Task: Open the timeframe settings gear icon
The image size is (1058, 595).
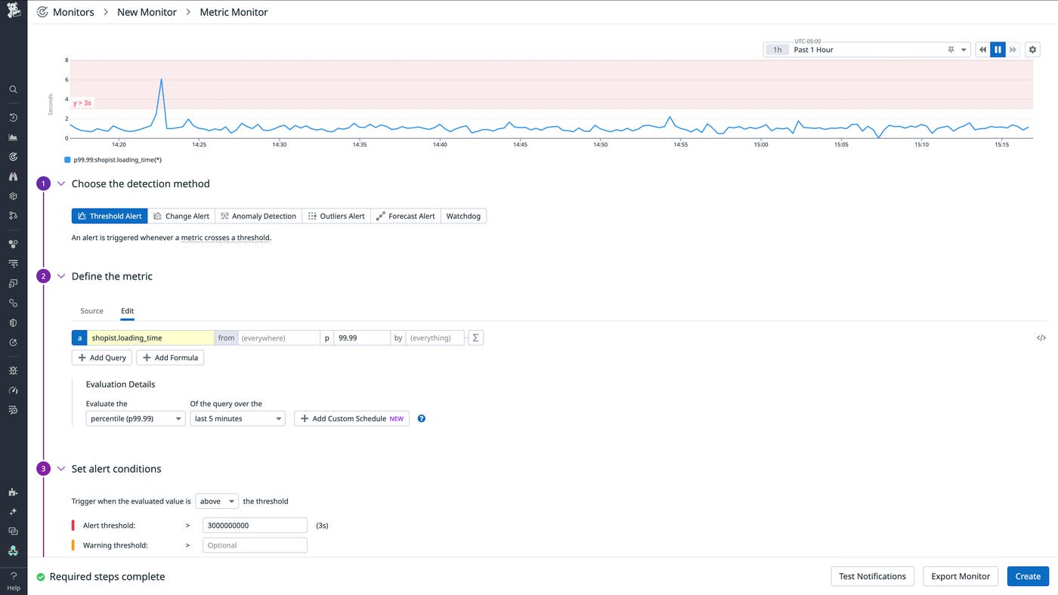Action: (x=1032, y=49)
